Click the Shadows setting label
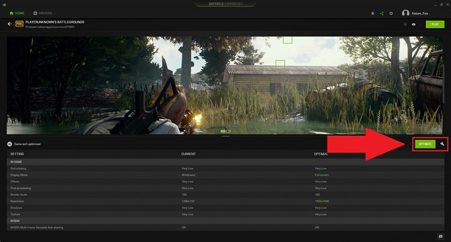Screen dimensions: 451x242 pos(16,208)
